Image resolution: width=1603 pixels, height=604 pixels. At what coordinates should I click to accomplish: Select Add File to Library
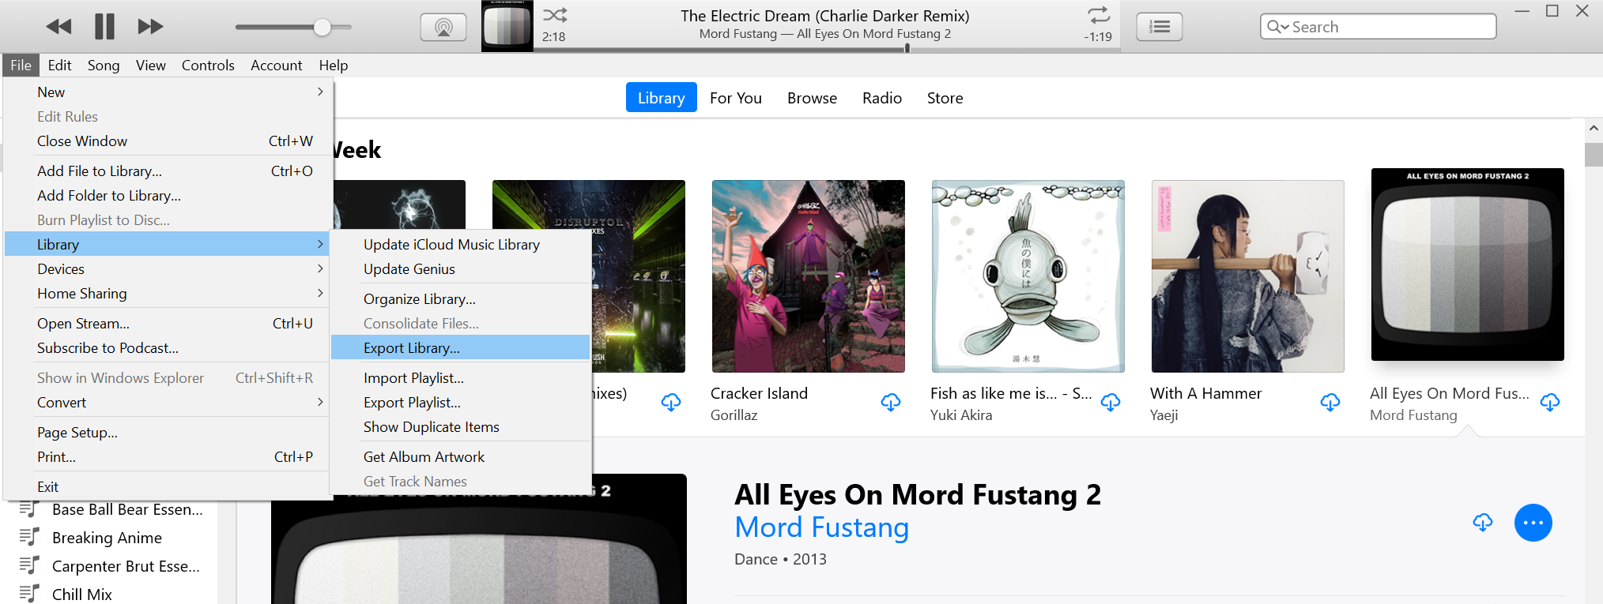point(168,171)
